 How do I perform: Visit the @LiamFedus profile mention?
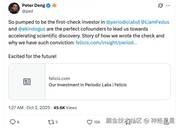click(x=155, y=22)
